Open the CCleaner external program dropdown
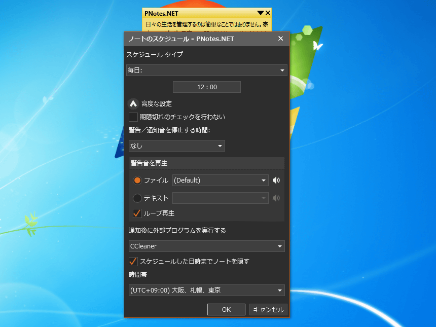This screenshot has height=327, width=436. [207, 246]
